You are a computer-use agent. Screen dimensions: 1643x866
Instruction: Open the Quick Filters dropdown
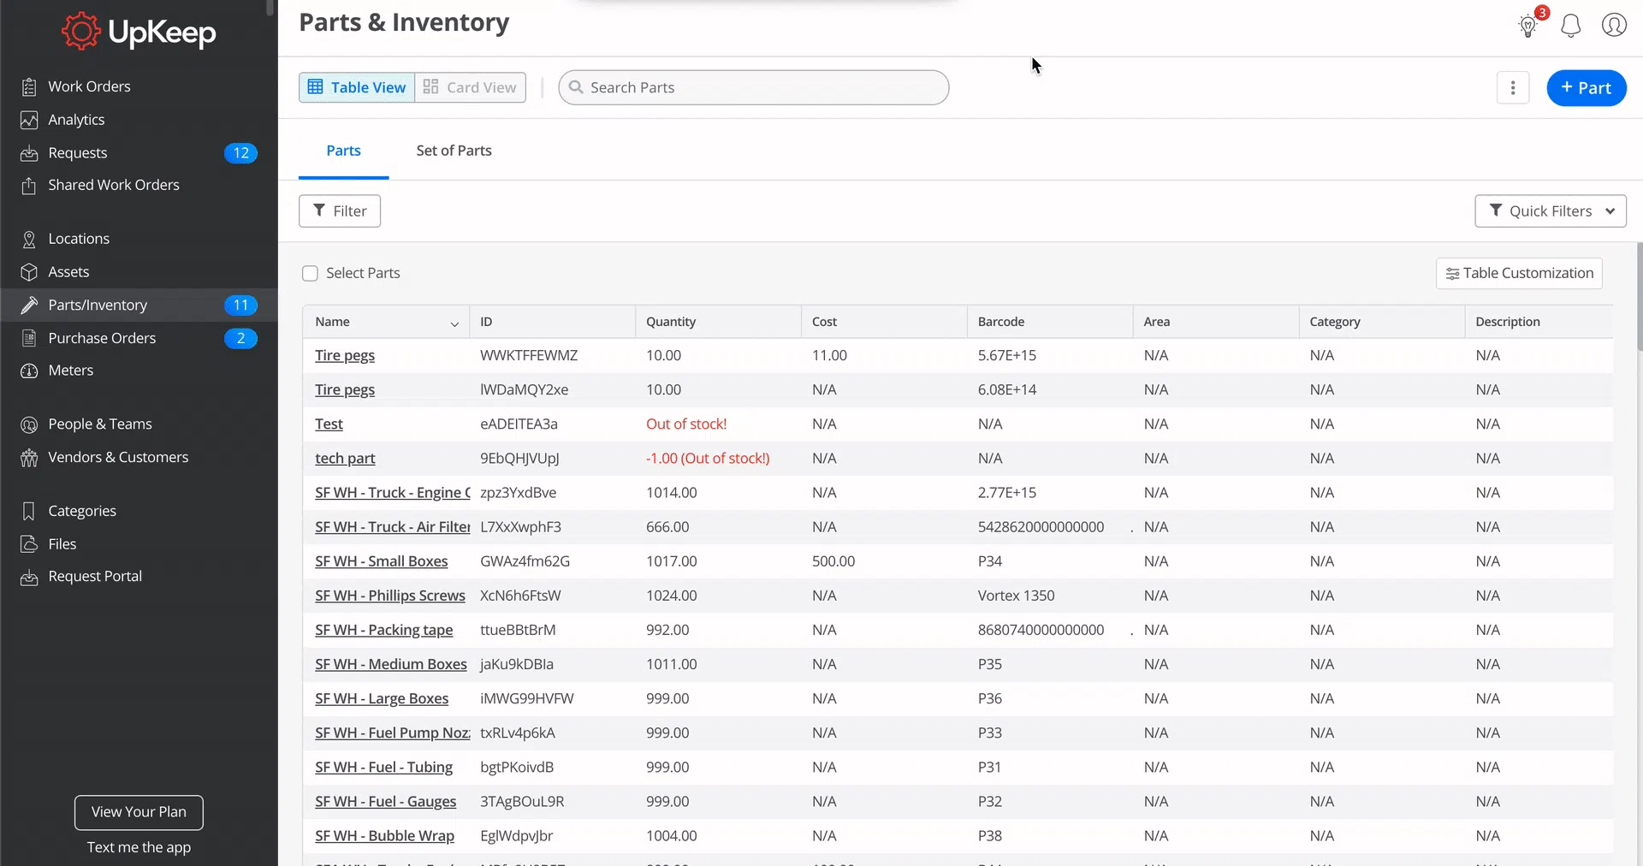coord(1551,211)
